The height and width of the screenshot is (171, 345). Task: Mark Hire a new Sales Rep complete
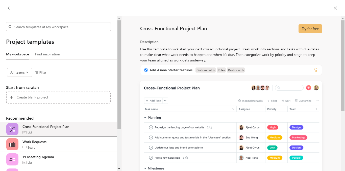pos(151,158)
